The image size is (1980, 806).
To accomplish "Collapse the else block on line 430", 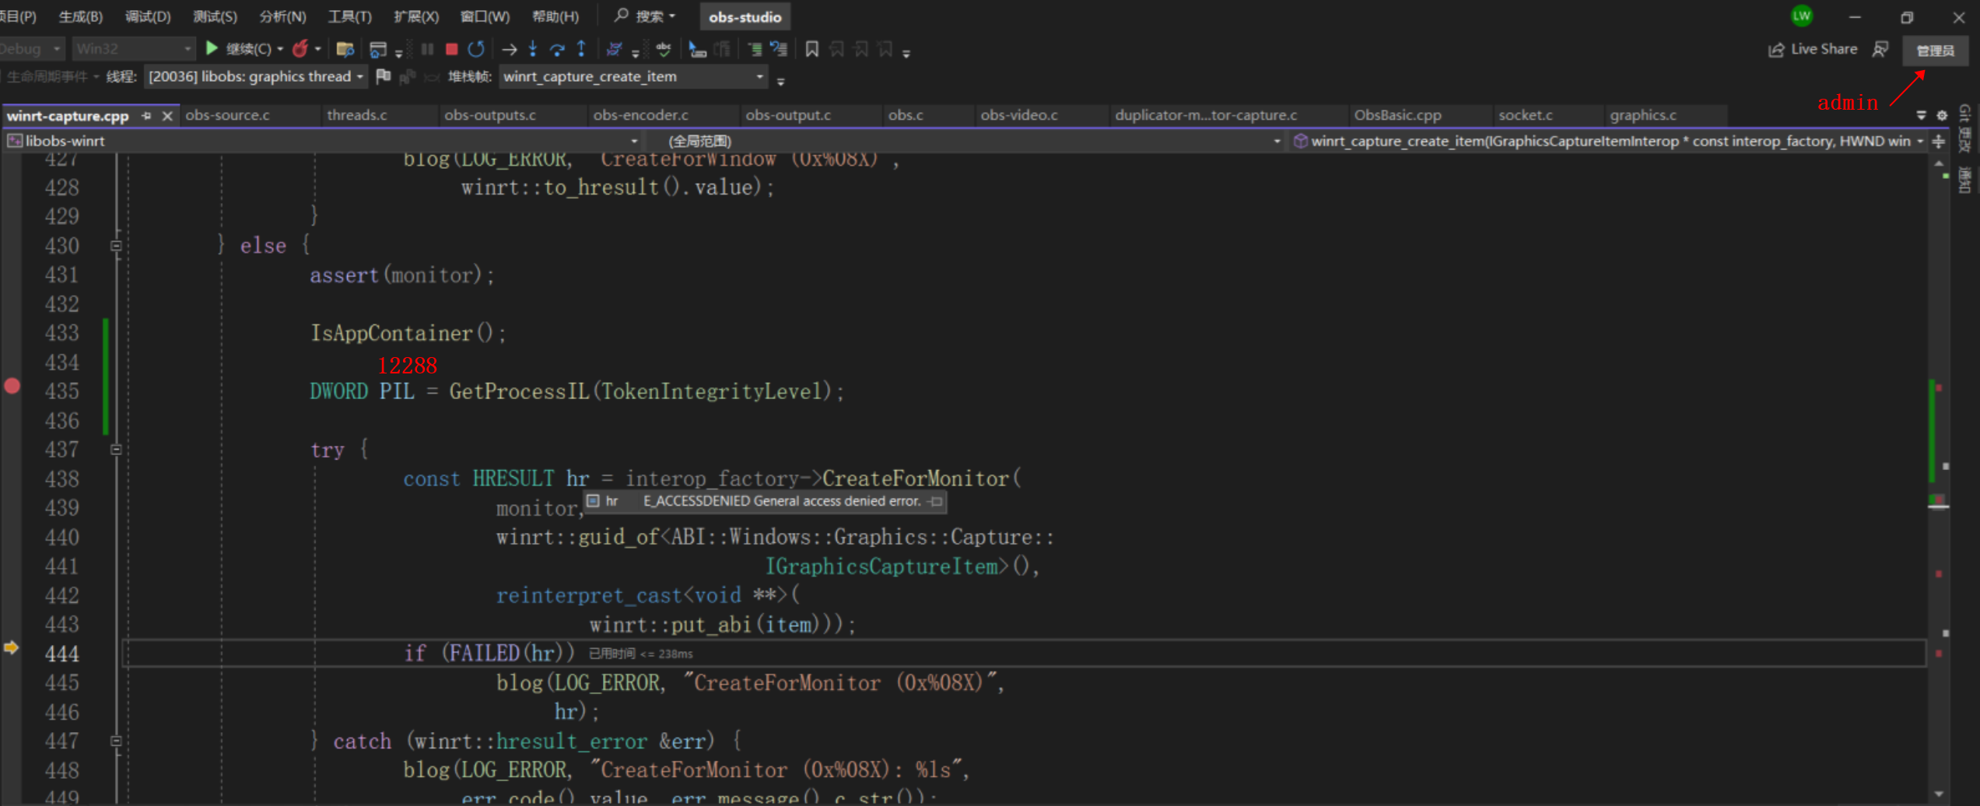I will pyautogui.click(x=116, y=245).
